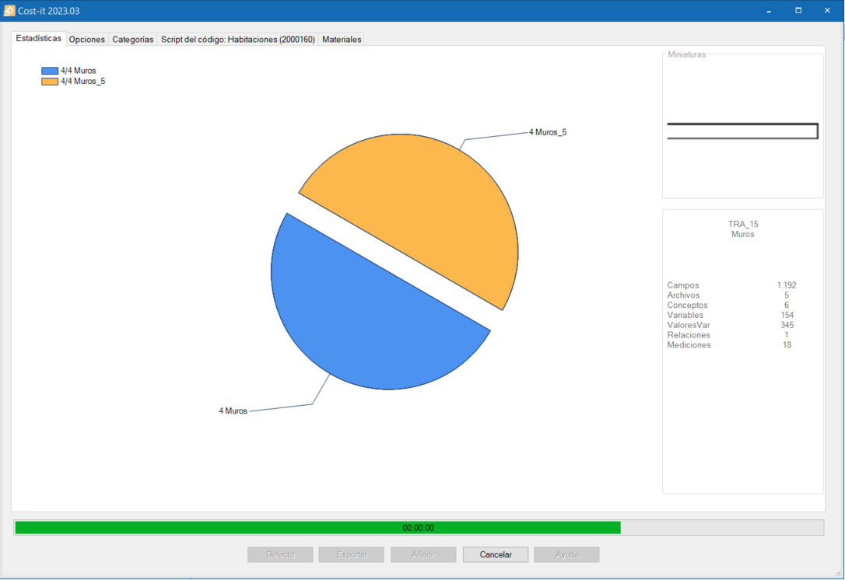The height and width of the screenshot is (580, 845).
Task: Click the blue 4/4 Muros legend swatch
Action: coord(50,71)
